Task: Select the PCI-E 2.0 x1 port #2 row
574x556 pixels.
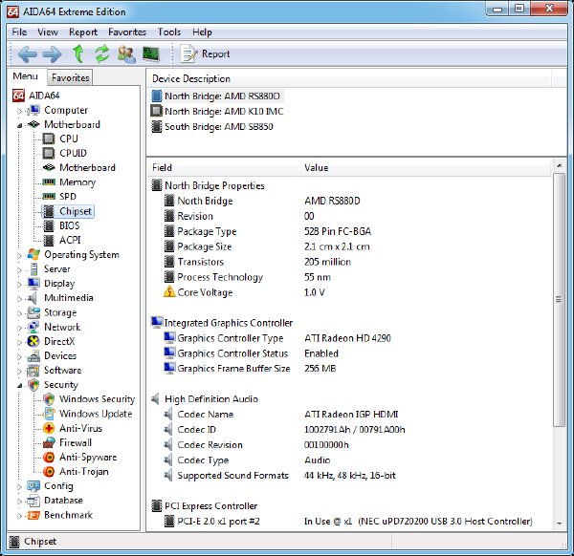Action: [x=349, y=522]
